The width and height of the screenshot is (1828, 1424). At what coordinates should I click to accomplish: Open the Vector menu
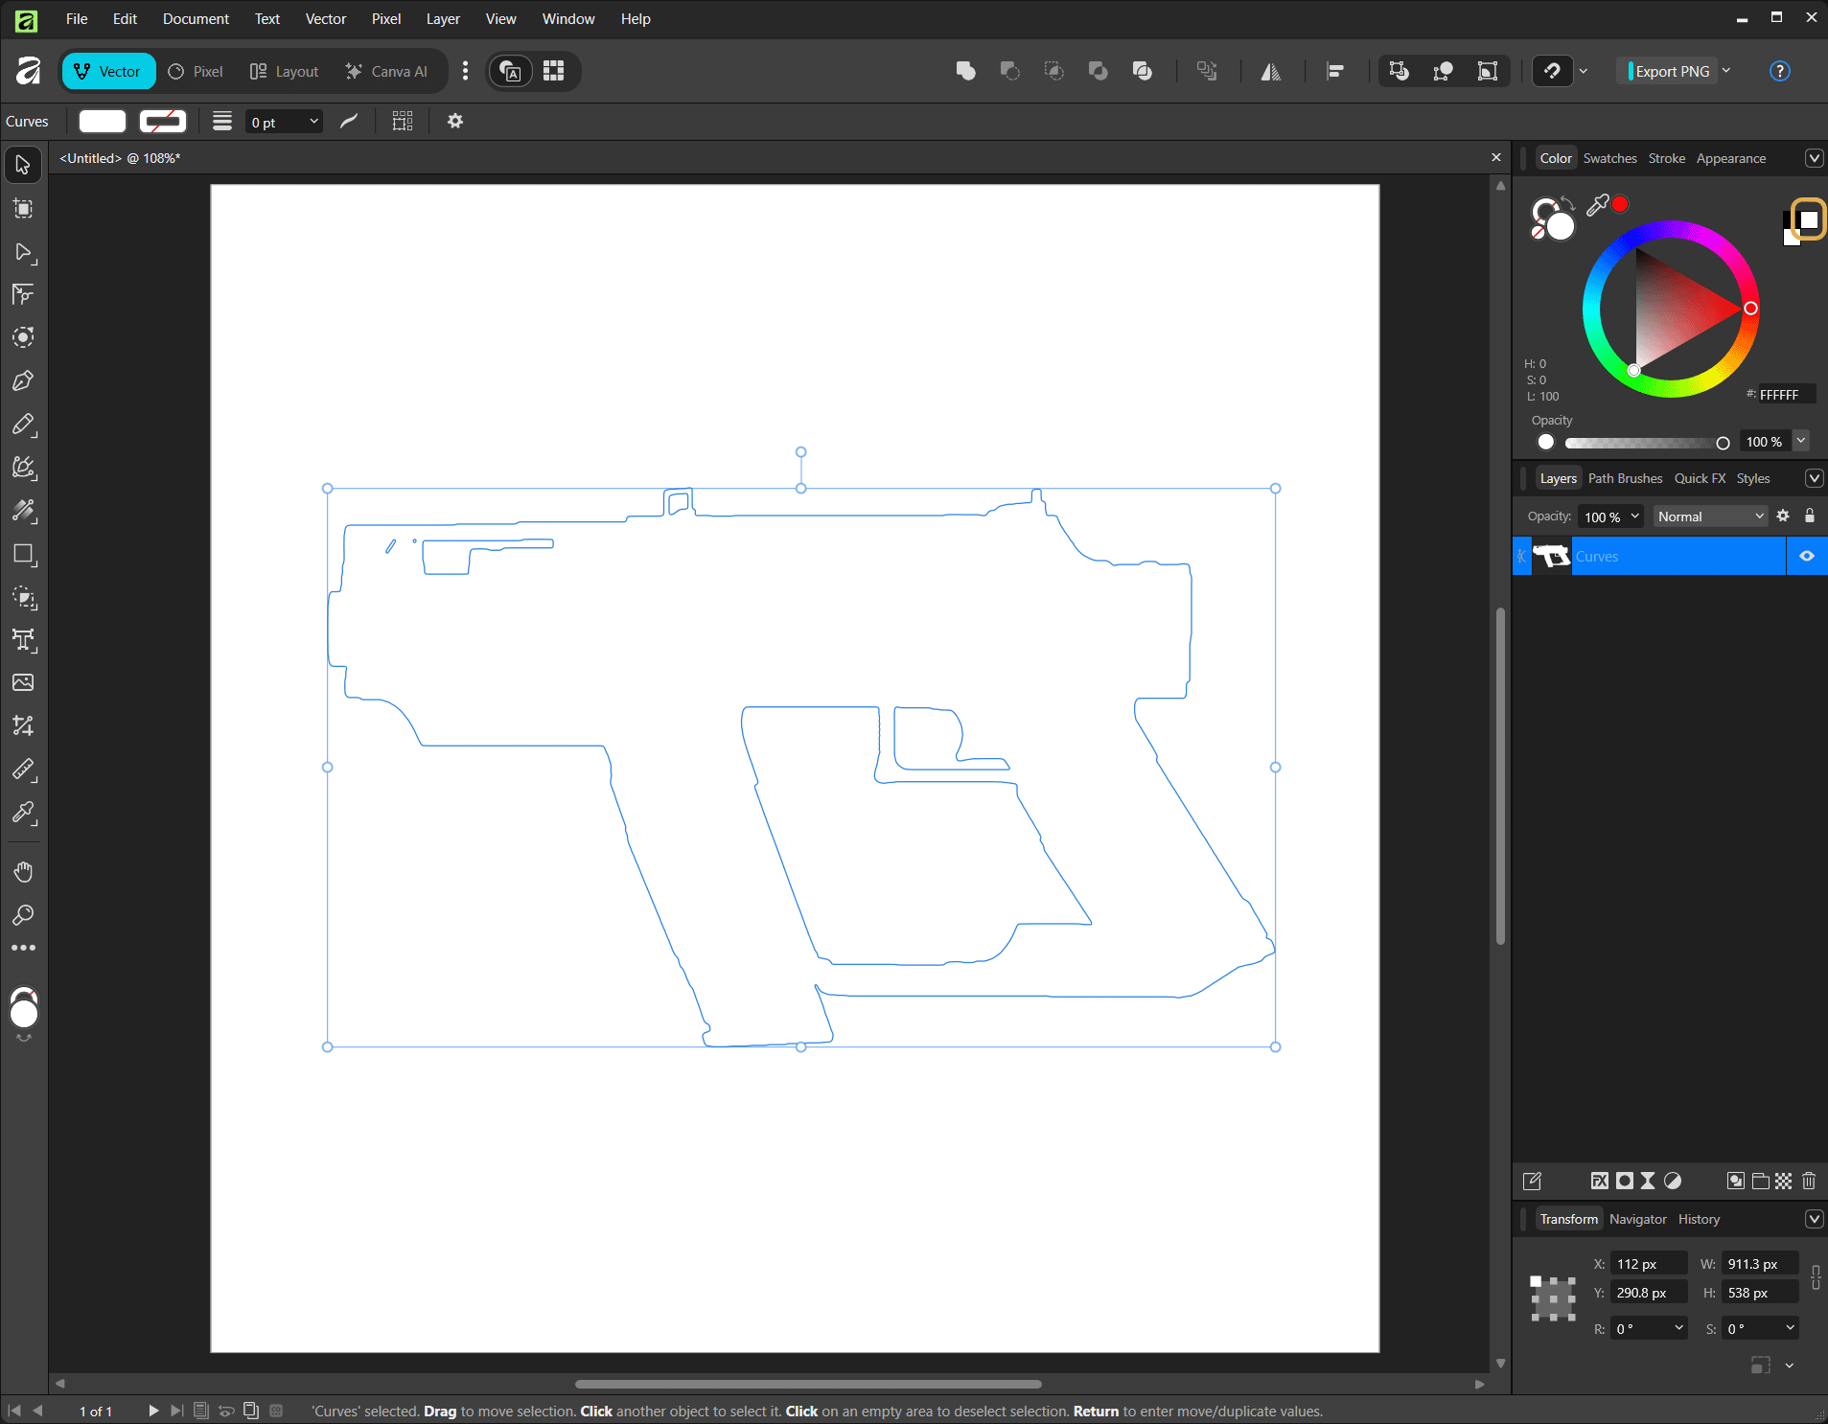click(x=326, y=18)
